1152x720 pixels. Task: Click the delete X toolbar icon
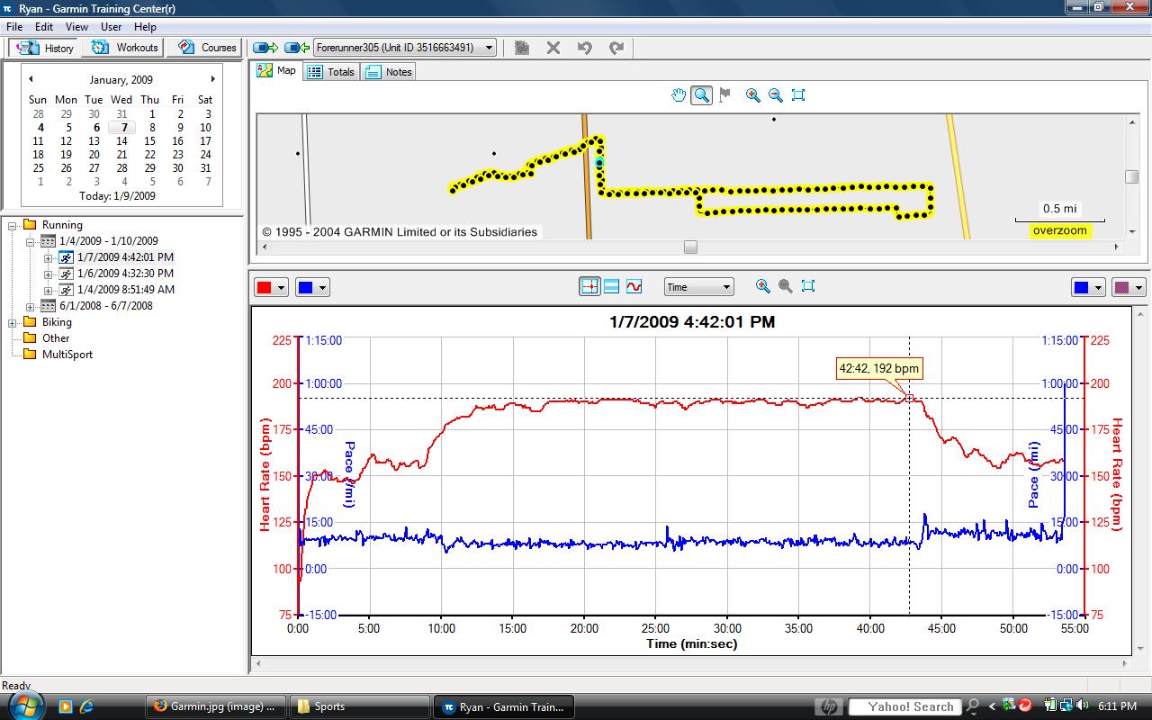point(553,48)
